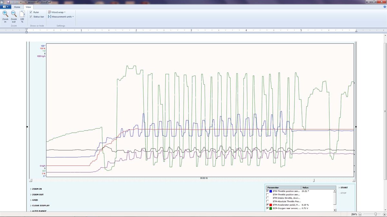Switch to the Home ribbon tab

point(17,7)
